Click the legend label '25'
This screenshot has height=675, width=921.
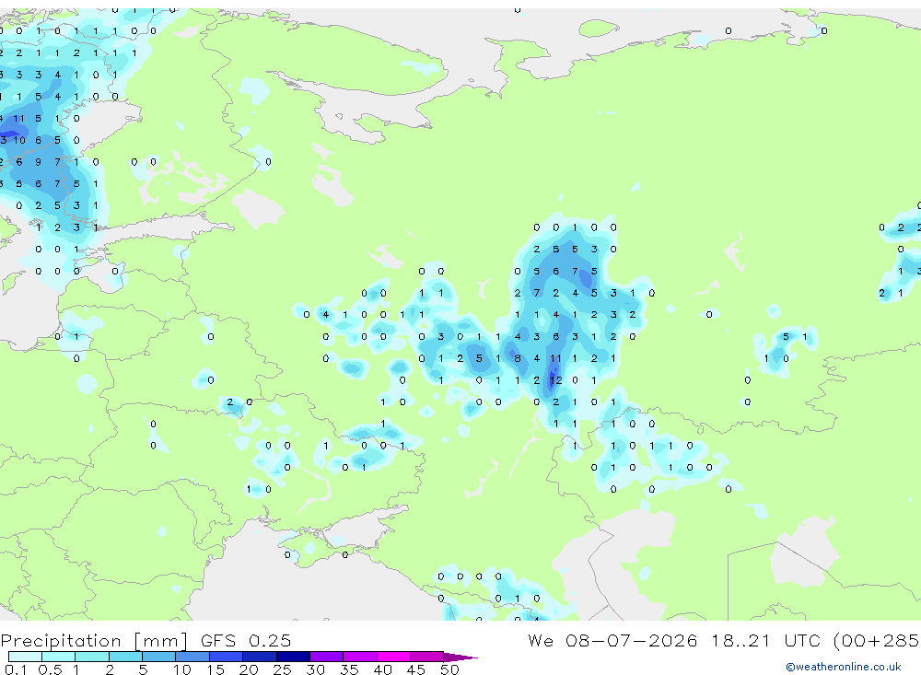click(282, 669)
